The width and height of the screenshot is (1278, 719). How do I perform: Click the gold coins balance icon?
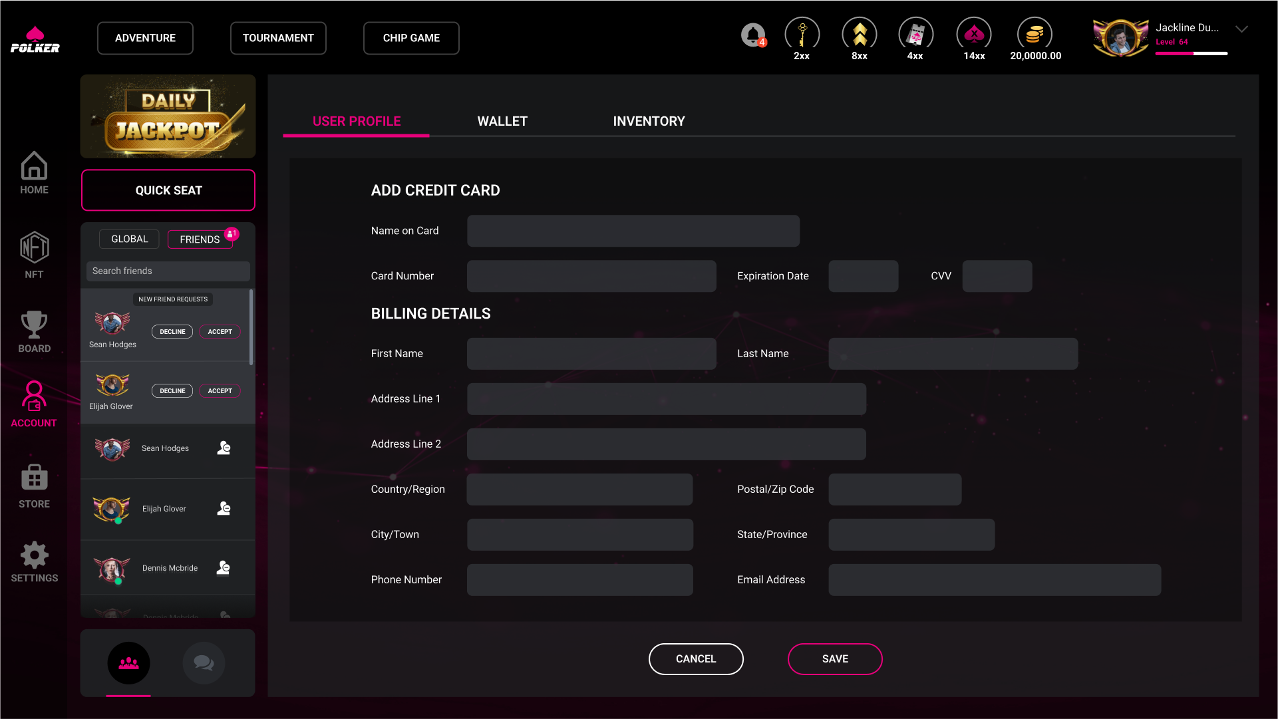pyautogui.click(x=1035, y=35)
